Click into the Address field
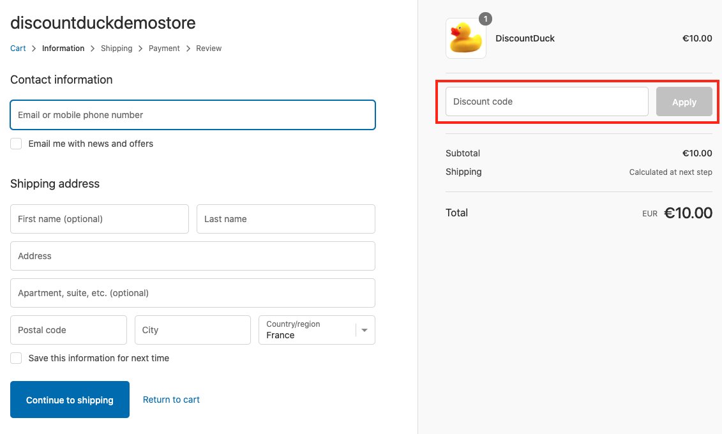Image resolution: width=722 pixels, height=434 pixels. [193, 256]
